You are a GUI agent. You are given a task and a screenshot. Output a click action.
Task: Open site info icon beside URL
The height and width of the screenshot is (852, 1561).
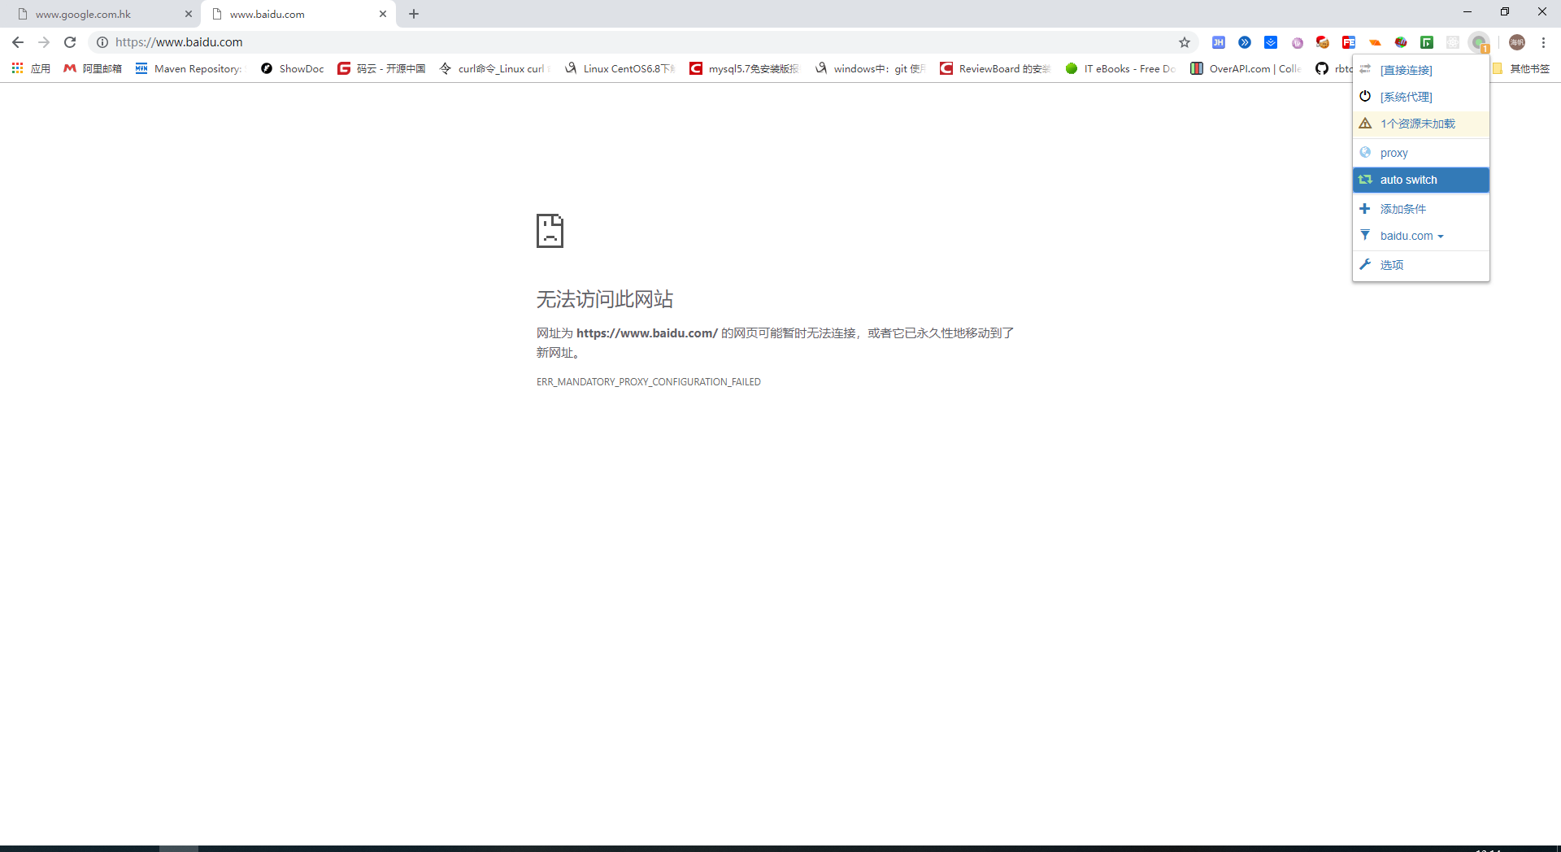pos(102,42)
